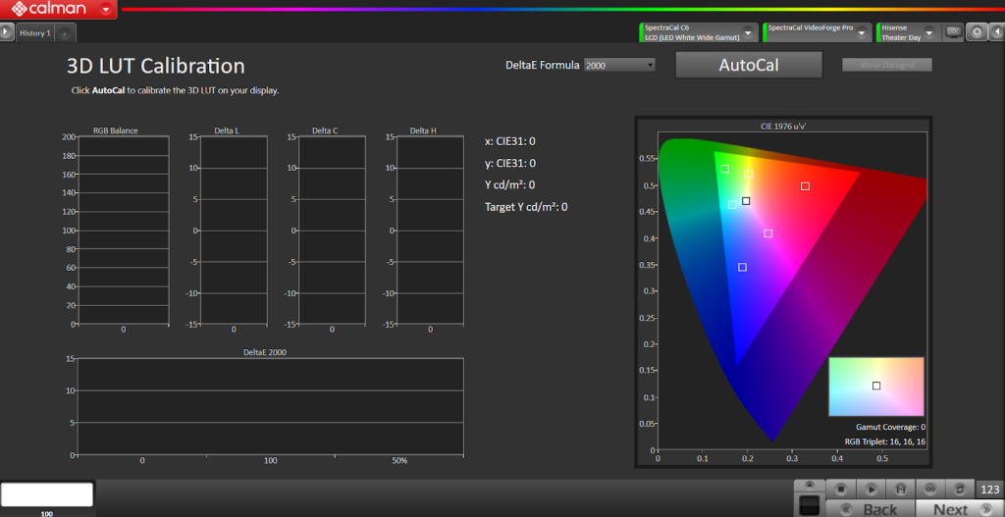Viewport: 1005px width, 517px height.
Task: Open the Hisense display dropdown
Action: pyautogui.click(x=930, y=32)
